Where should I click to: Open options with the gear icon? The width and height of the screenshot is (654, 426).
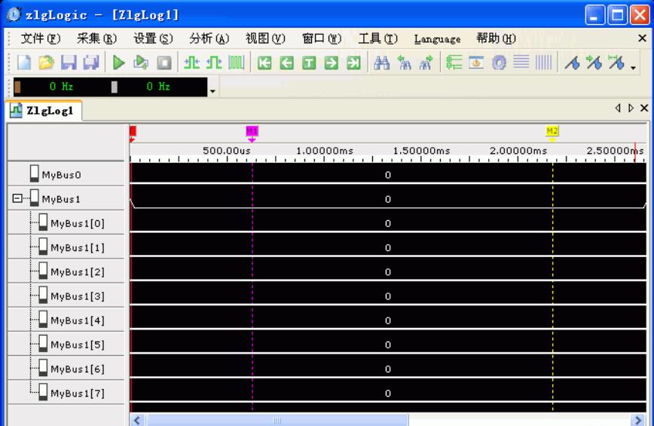pyautogui.click(x=499, y=63)
